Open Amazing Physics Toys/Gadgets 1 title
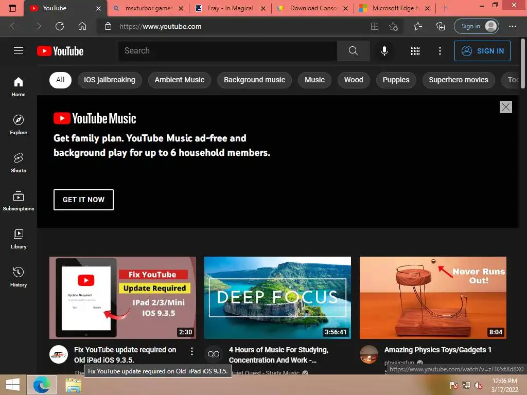 tap(437, 350)
